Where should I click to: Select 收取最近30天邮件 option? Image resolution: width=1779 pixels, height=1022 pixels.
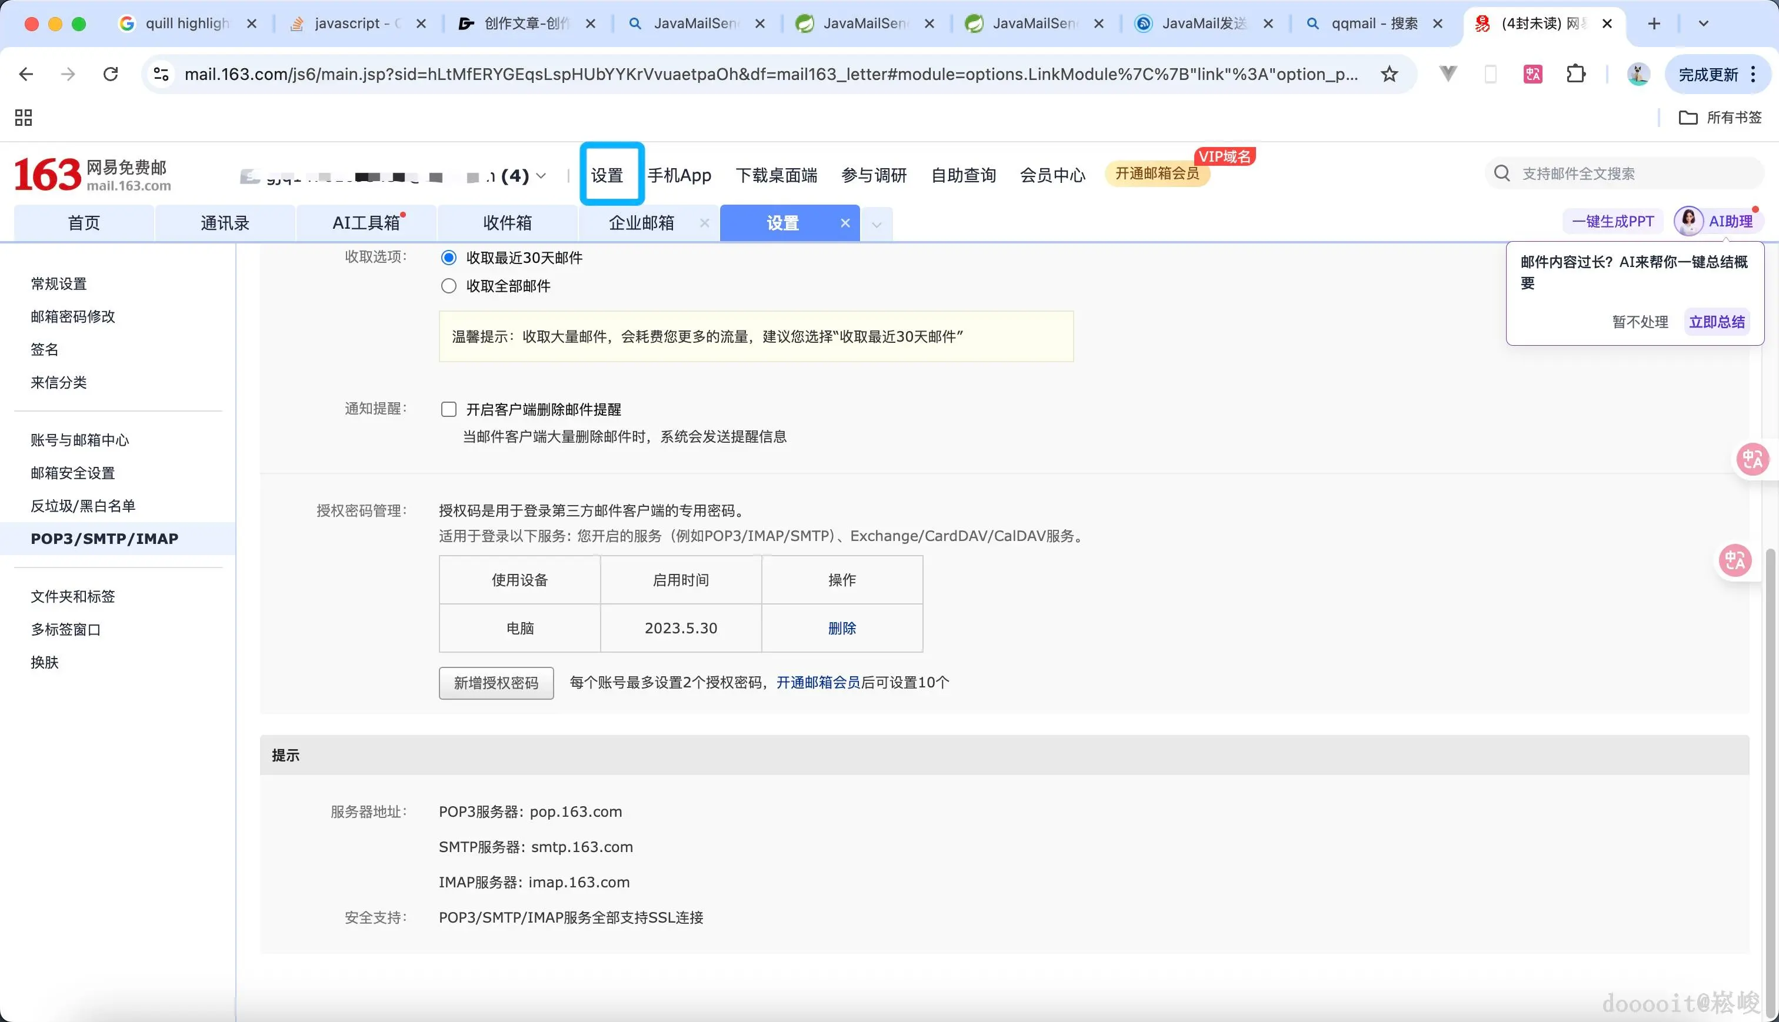click(449, 258)
